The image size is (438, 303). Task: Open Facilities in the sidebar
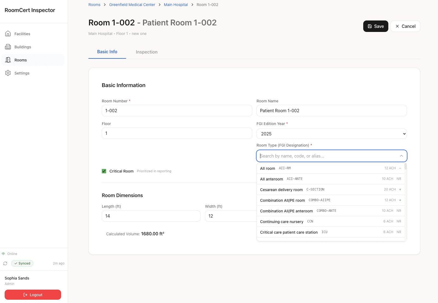[x=33, y=34]
